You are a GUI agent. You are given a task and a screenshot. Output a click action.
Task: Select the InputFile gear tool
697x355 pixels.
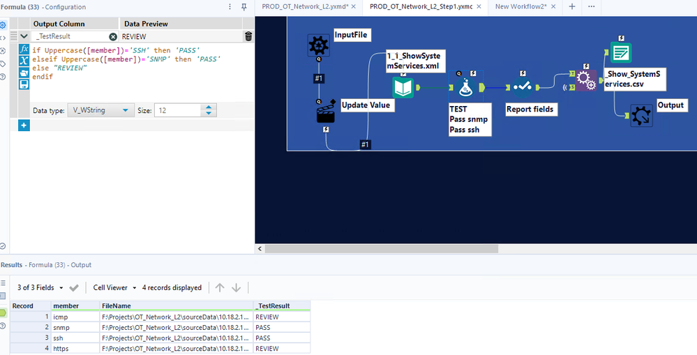point(318,45)
